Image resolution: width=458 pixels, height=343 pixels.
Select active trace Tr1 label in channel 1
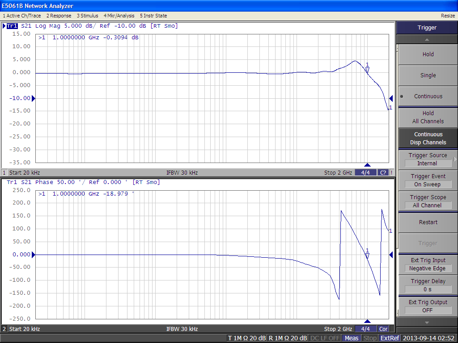[x=12, y=26]
